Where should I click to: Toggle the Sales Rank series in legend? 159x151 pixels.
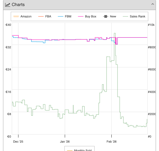click(x=134, y=16)
